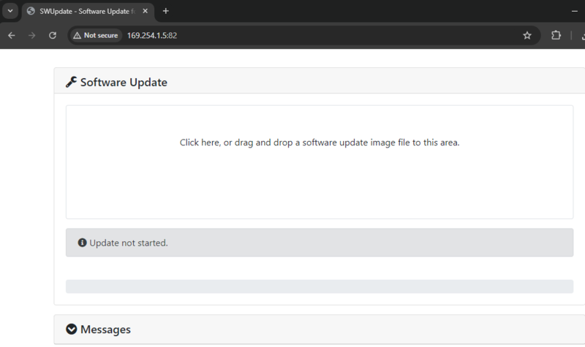
Task: Click the Messages heading
Action: point(105,329)
